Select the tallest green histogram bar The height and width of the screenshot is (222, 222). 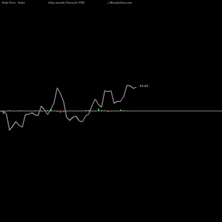click(99, 110)
